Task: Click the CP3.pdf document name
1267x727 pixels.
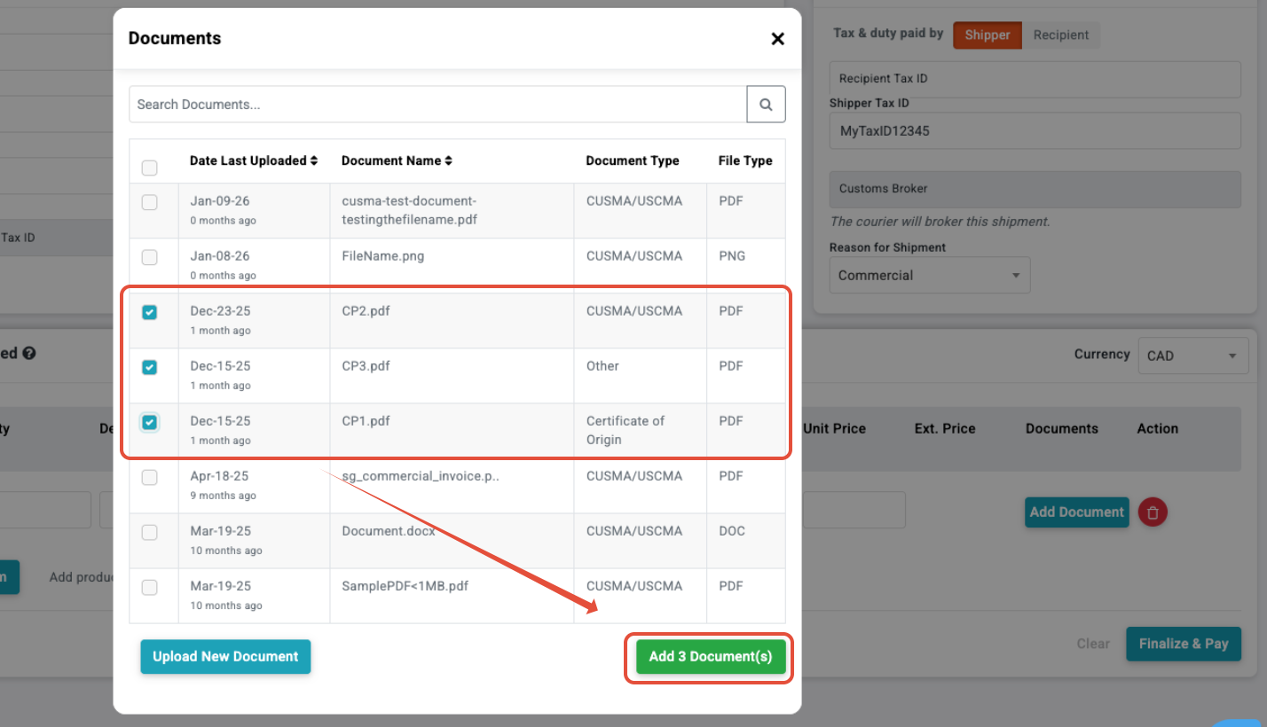Action: point(366,366)
